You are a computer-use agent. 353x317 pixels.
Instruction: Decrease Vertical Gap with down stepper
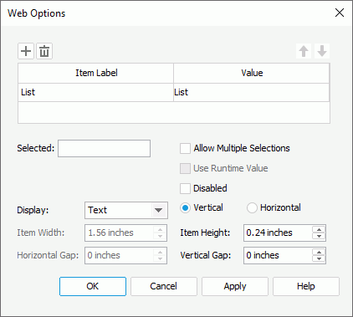(x=319, y=258)
